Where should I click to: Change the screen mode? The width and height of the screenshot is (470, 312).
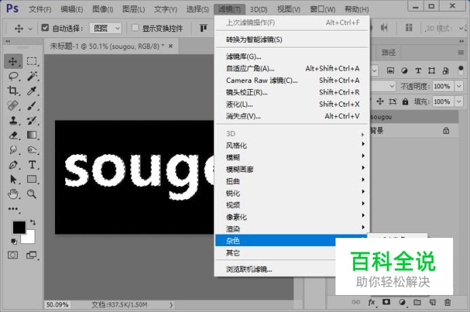pyautogui.click(x=32, y=256)
